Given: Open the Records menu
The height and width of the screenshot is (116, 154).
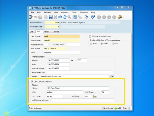Looking at the screenshot, I should 47,13.
